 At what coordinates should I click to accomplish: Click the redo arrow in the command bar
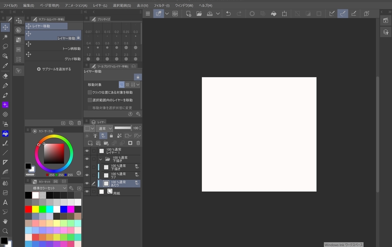[239, 14]
